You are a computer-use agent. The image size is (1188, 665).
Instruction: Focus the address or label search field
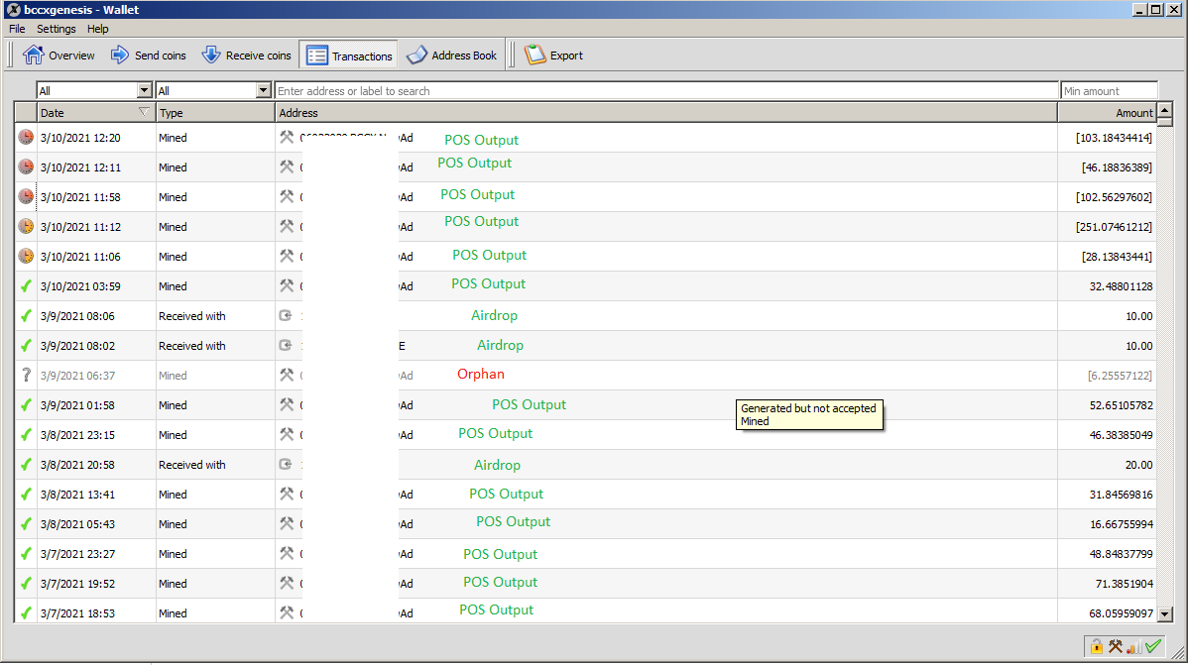[x=666, y=90]
